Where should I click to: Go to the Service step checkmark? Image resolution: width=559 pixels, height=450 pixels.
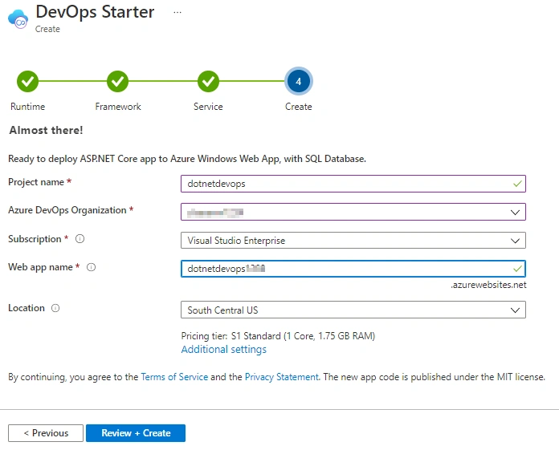tap(208, 81)
